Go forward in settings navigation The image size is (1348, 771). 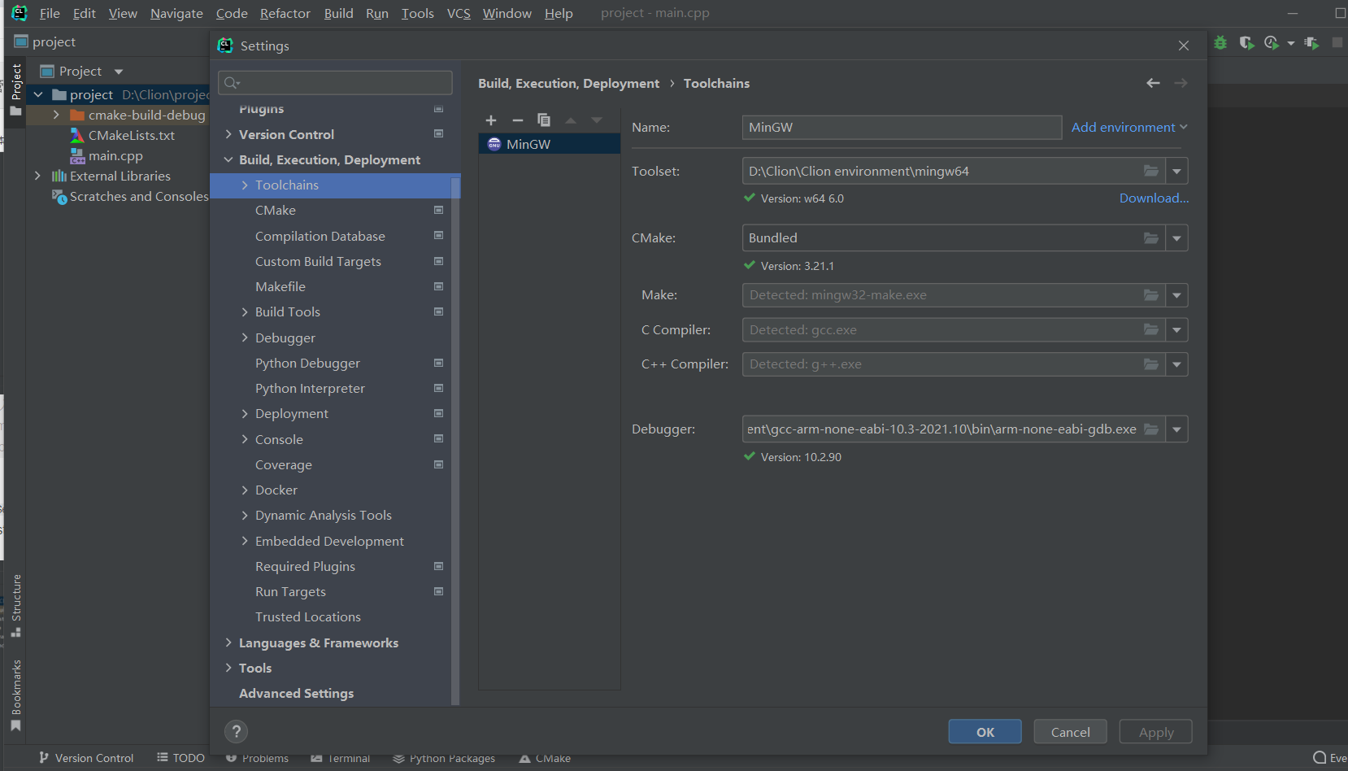1181,83
